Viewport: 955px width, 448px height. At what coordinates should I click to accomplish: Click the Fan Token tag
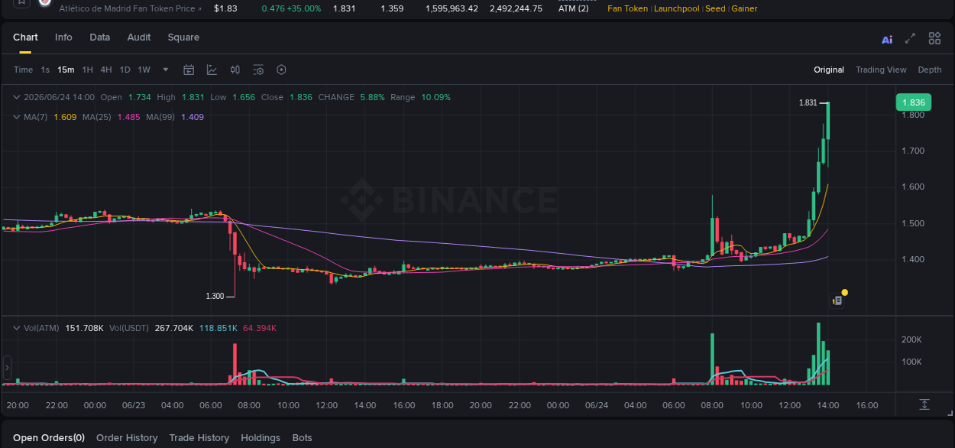tap(627, 8)
